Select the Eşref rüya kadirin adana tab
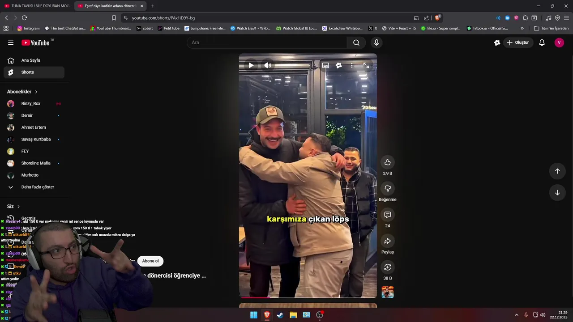Screen dimensions: 573x322 (111, 6)
